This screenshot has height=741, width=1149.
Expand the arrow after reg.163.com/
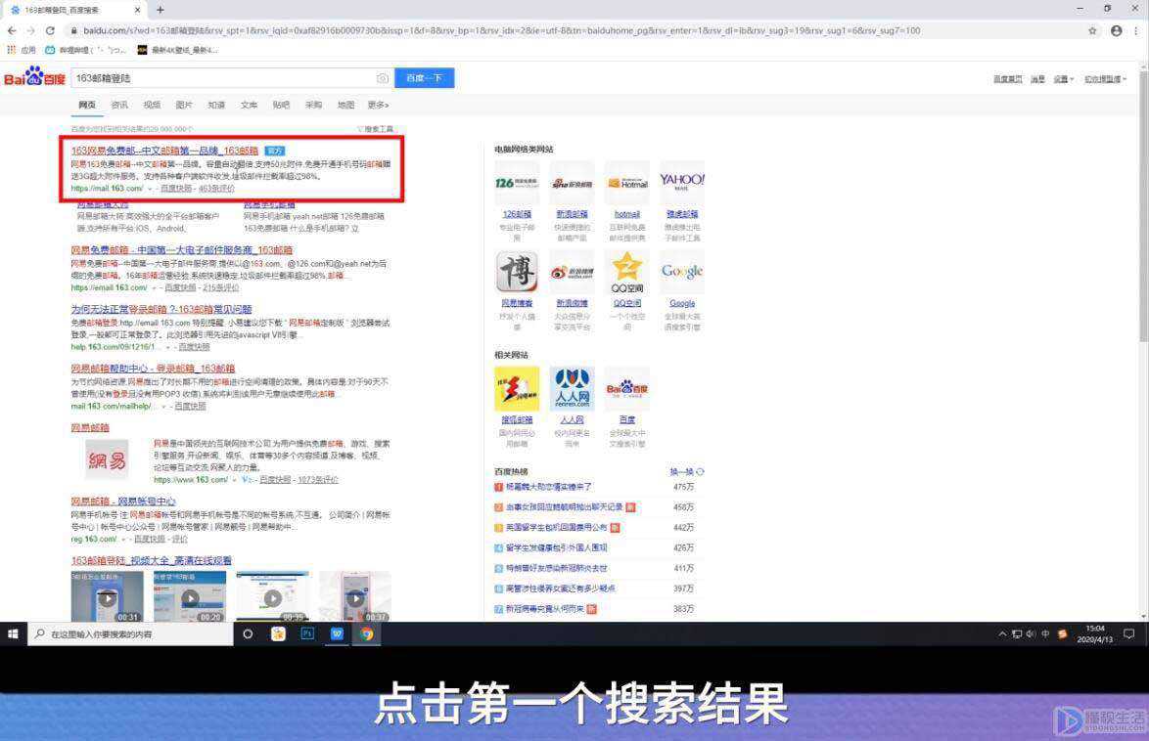[123, 540]
